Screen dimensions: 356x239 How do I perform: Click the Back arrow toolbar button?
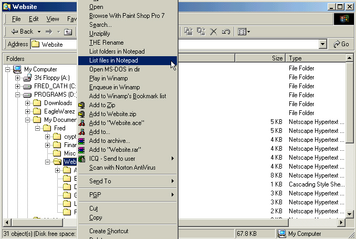point(22,32)
